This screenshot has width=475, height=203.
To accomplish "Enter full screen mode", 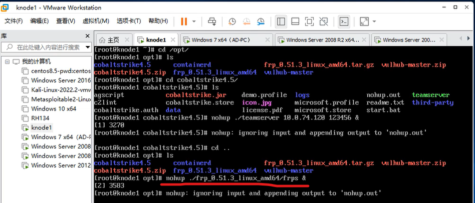I will (x=309, y=21).
